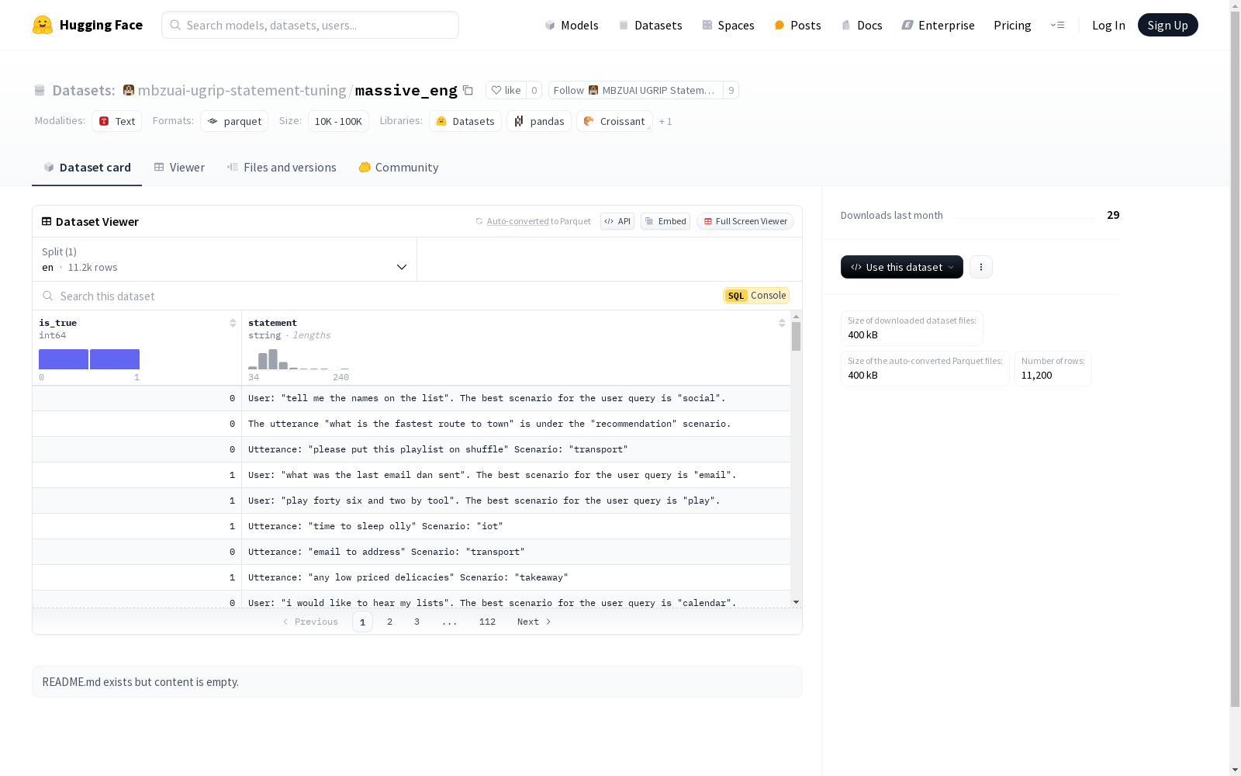Viewport: 1241px width, 776px height.
Task: Sort the is_true column
Action: (x=233, y=323)
